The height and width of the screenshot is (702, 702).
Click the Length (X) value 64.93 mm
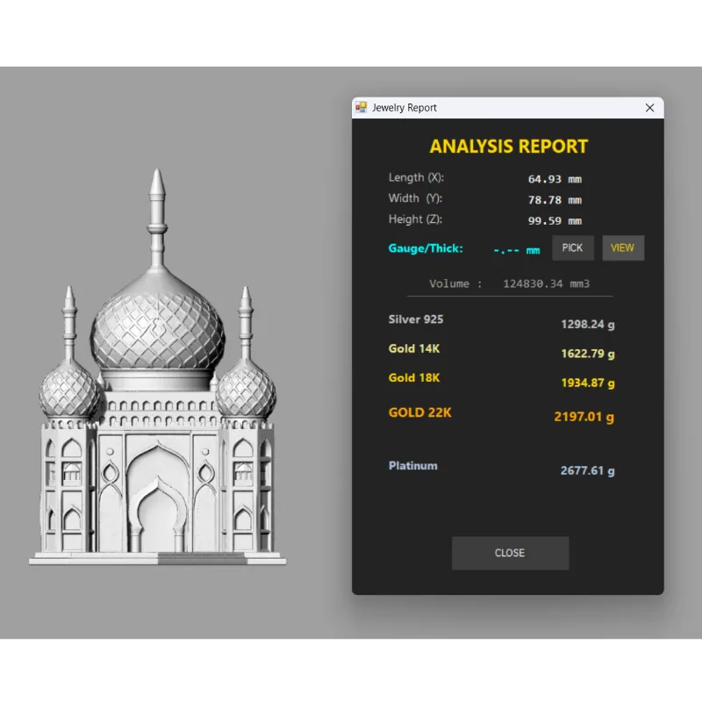(x=555, y=179)
